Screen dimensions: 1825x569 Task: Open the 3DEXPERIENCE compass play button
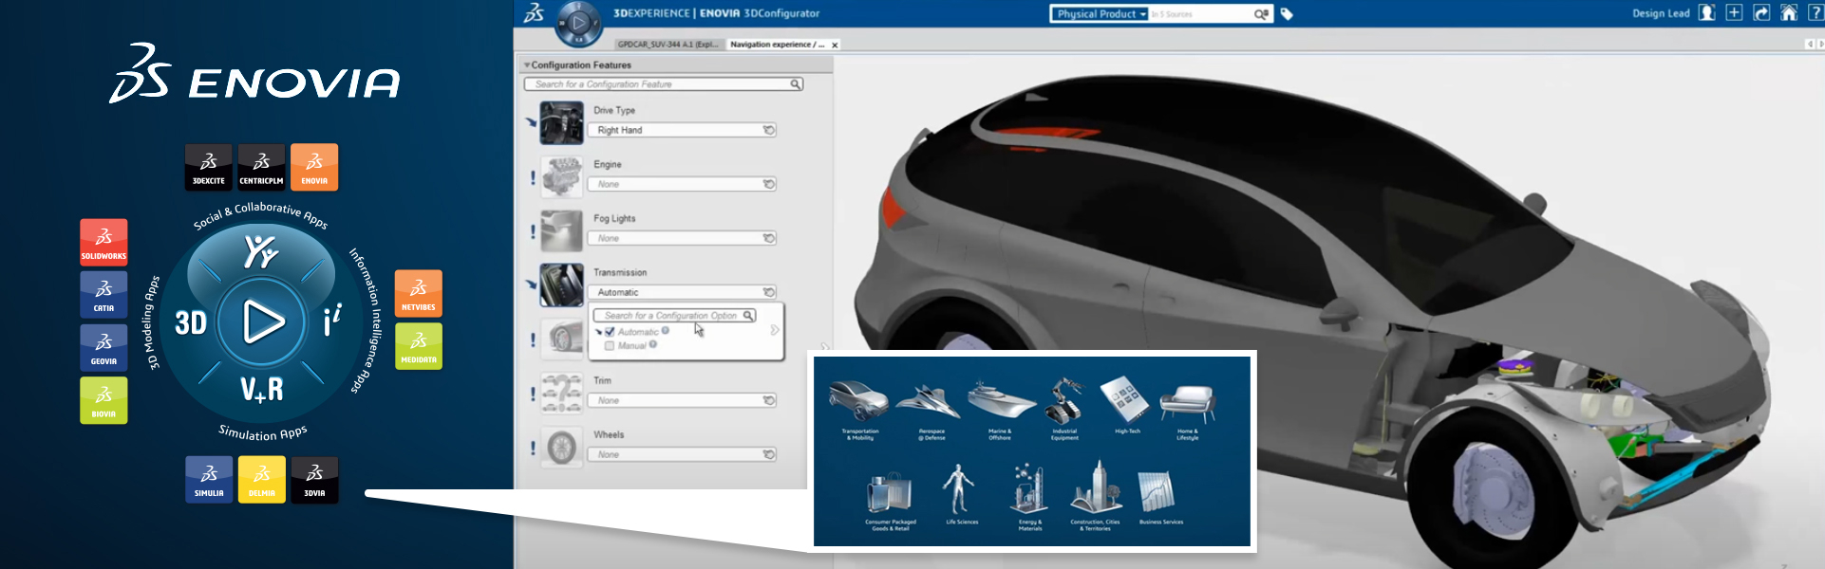click(578, 23)
